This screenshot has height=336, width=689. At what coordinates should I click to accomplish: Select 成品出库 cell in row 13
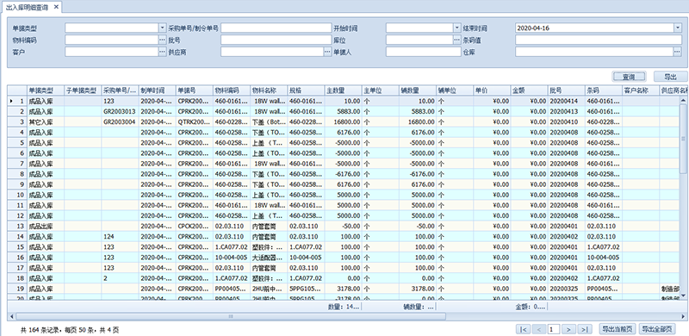click(x=46, y=226)
